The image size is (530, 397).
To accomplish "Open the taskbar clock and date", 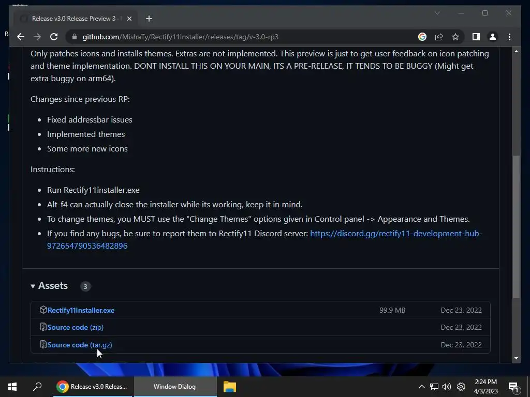I will pyautogui.click(x=485, y=387).
